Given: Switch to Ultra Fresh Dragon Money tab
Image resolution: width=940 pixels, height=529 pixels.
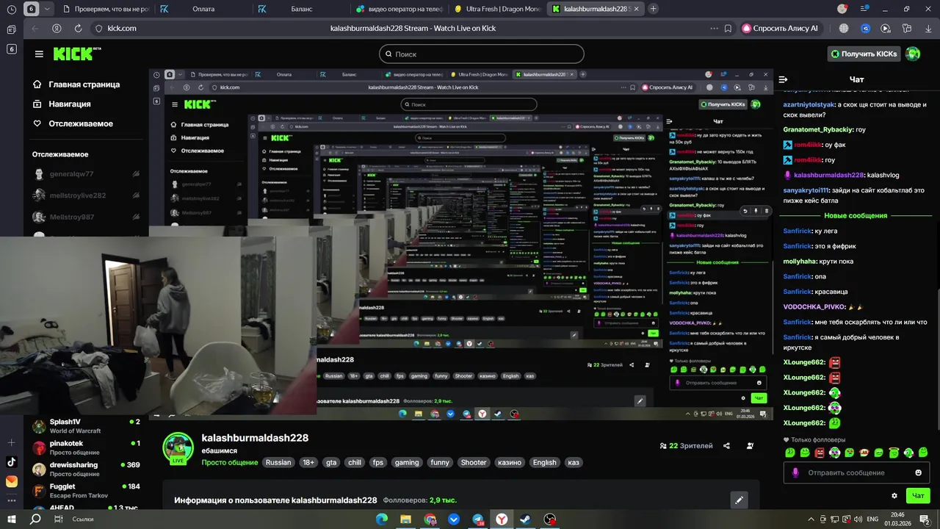Looking at the screenshot, I should tap(497, 9).
